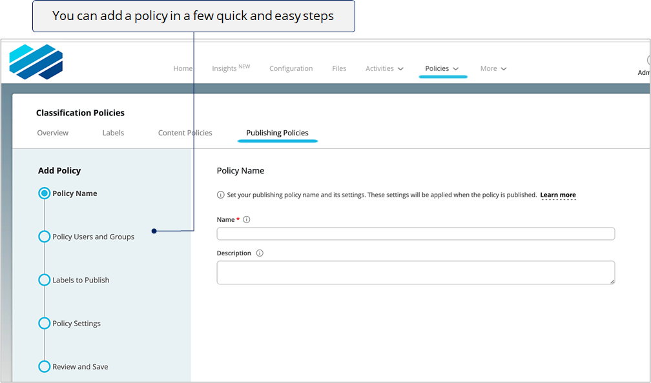Click the blue striped hexagon logo
The image size is (651, 383).
(36, 62)
